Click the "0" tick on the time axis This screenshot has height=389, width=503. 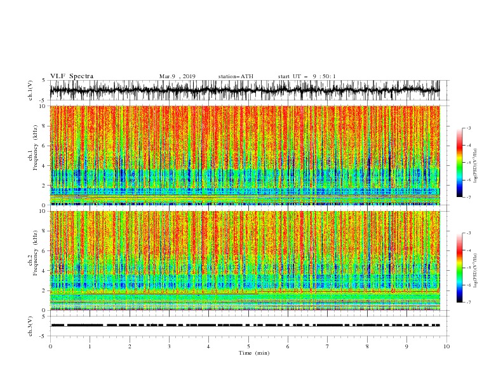coord(50,346)
